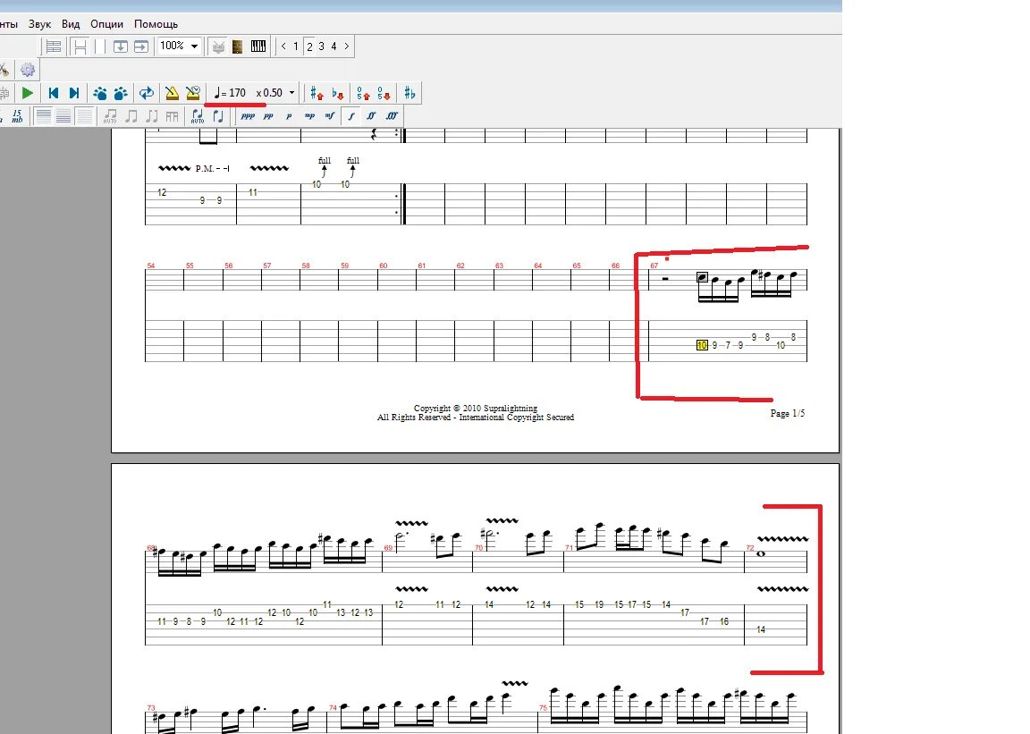
Task: Open the x 0.50 speed dropdown arrow
Action: [292, 93]
